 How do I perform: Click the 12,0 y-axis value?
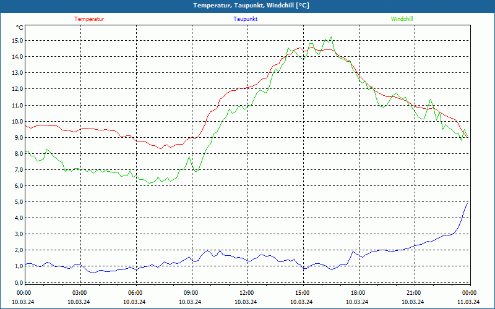17,89
